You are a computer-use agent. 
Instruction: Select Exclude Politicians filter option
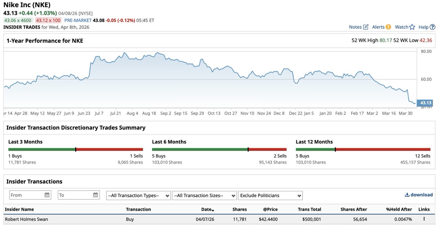(x=270, y=195)
